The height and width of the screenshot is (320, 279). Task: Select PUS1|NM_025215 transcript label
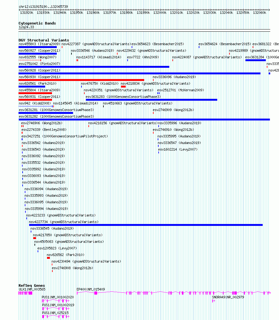pyautogui.click(x=55, y=313)
